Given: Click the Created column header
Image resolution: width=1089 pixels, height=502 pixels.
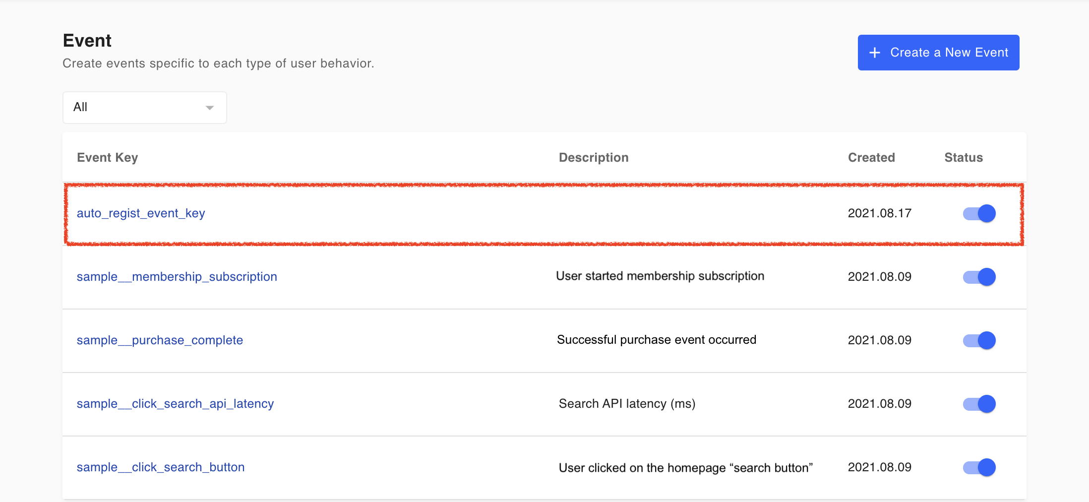Looking at the screenshot, I should [871, 158].
